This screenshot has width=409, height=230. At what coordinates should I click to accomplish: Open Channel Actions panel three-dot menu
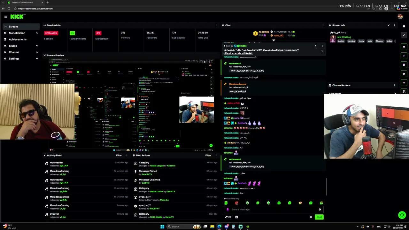click(x=394, y=85)
